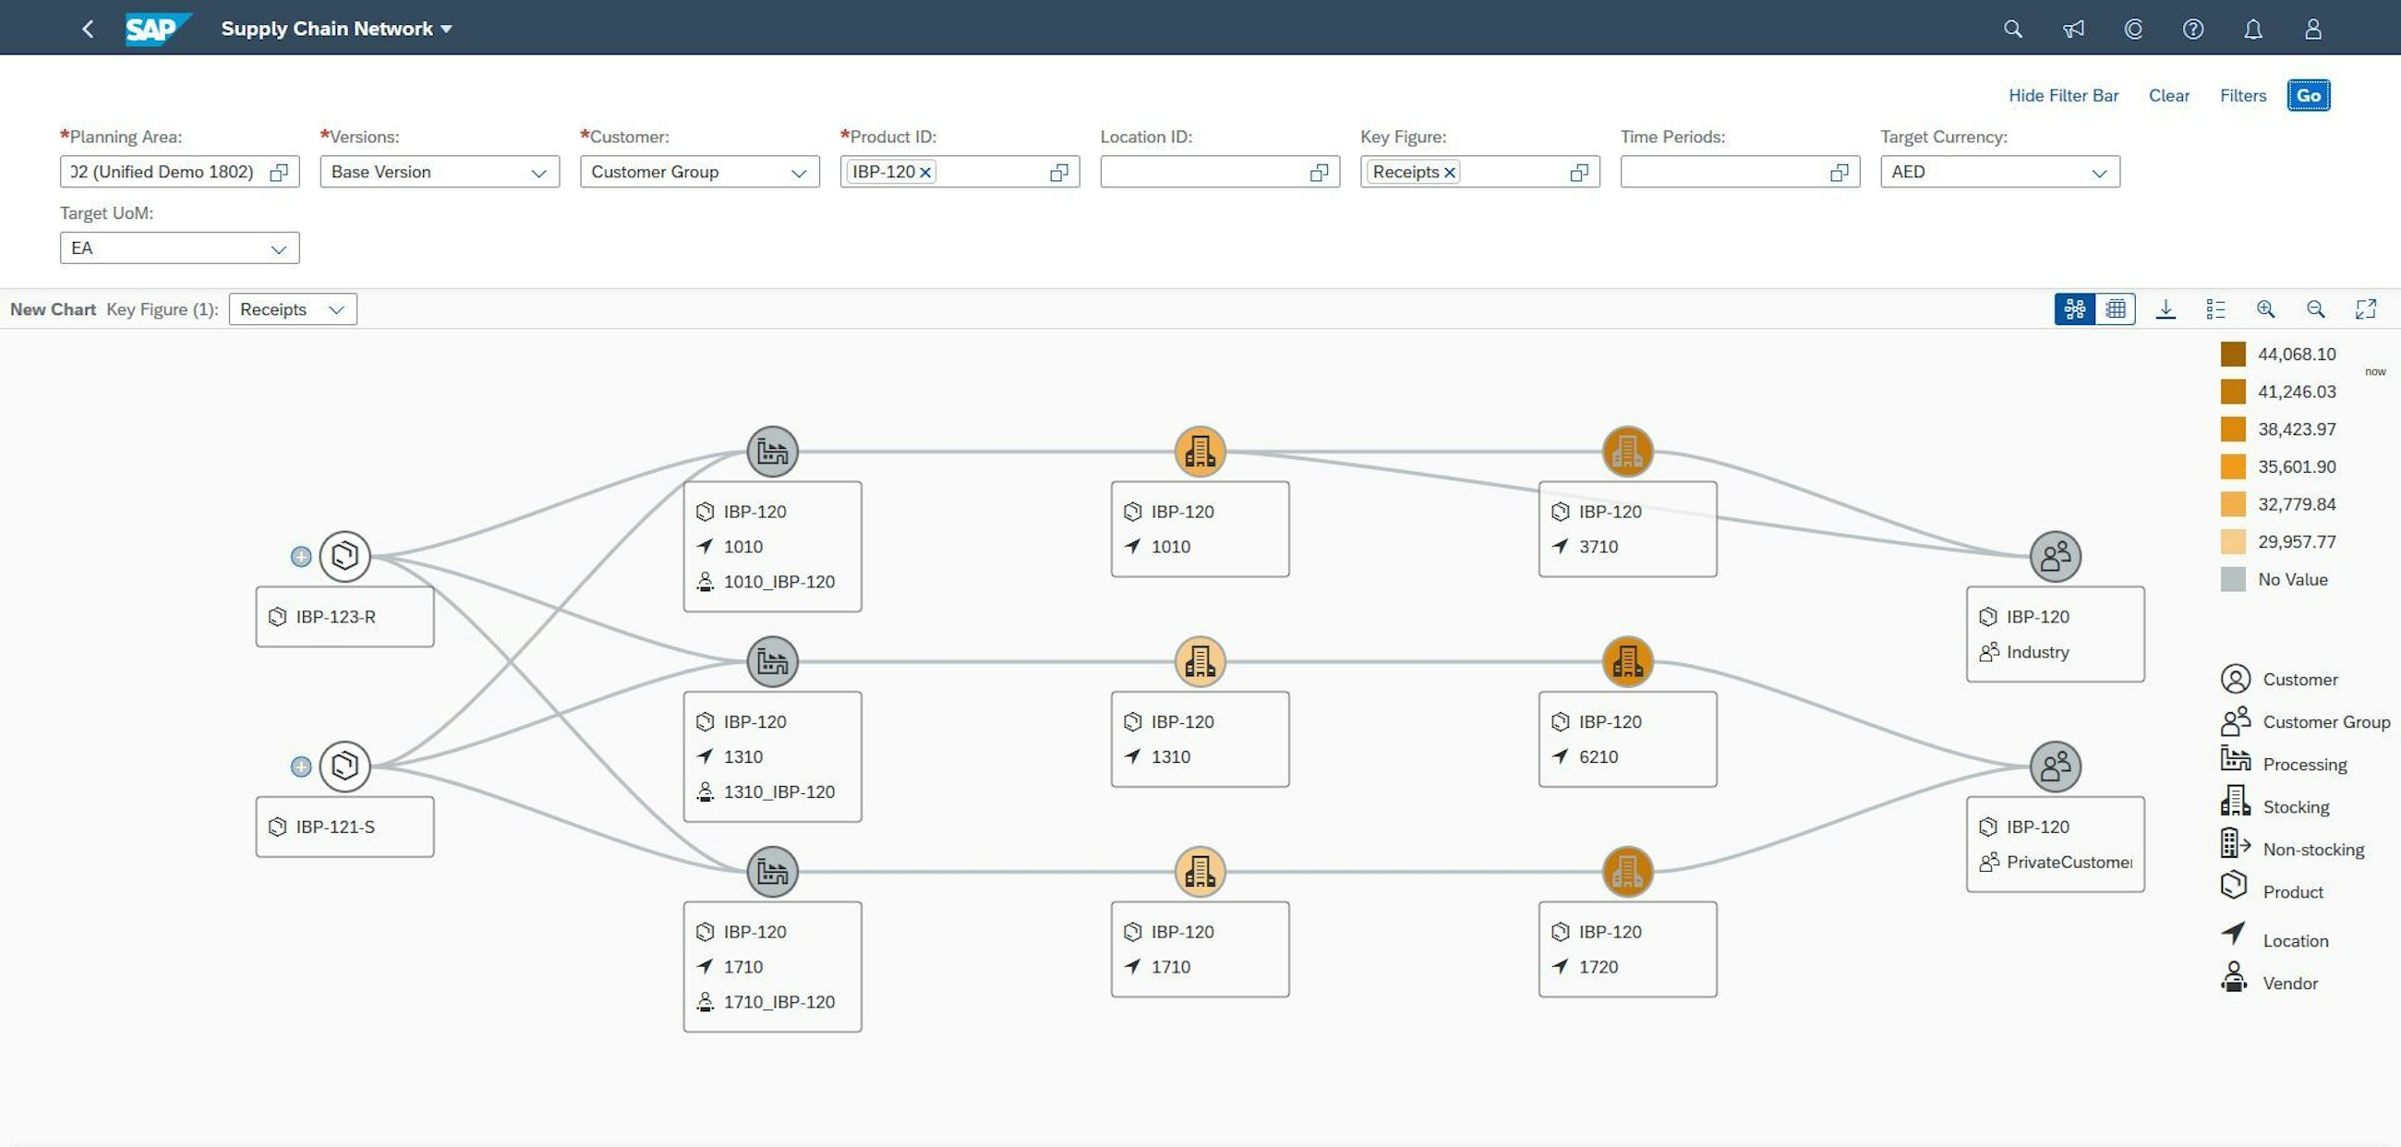Screen dimensions: 2401x1147
Task: Click the Industry customer group node
Action: coord(2055,557)
